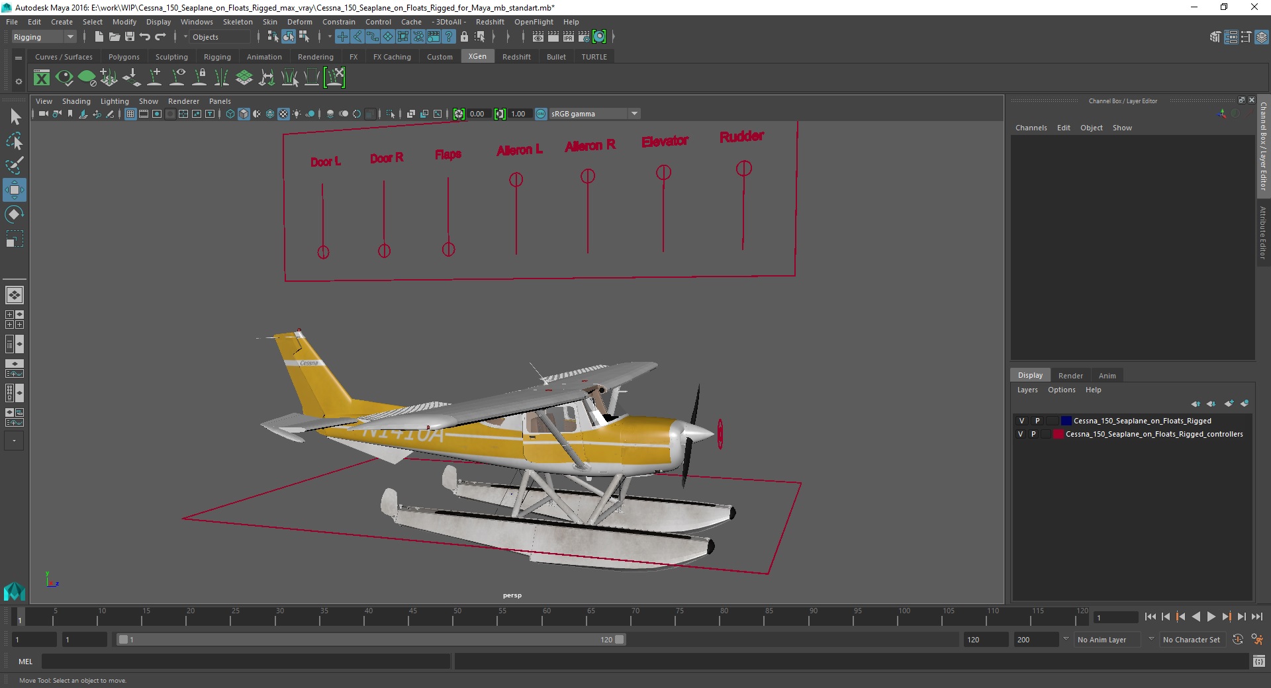The height and width of the screenshot is (688, 1271).
Task: Redo action arrow icon
Action: [160, 37]
